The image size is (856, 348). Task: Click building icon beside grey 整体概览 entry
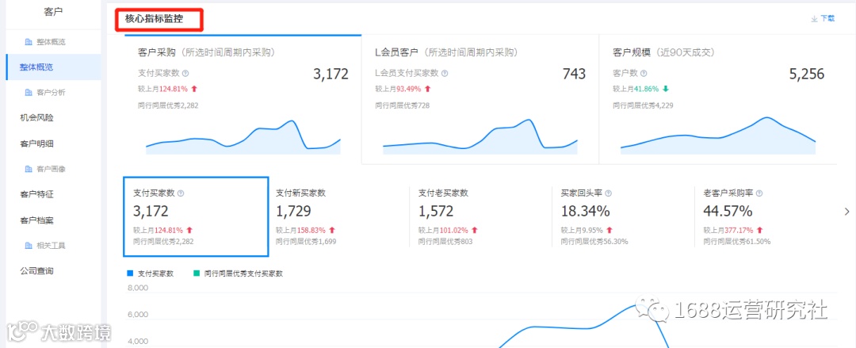[x=29, y=41]
